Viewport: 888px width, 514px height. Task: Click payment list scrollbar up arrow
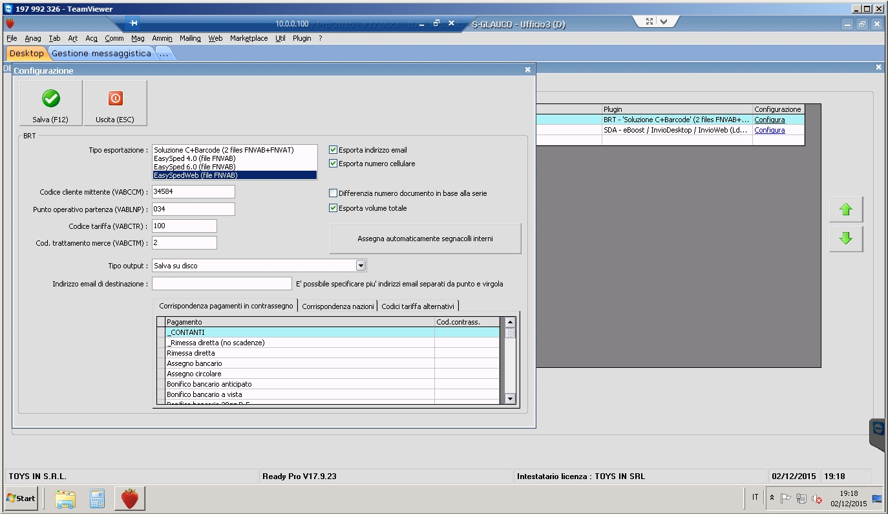pos(510,322)
